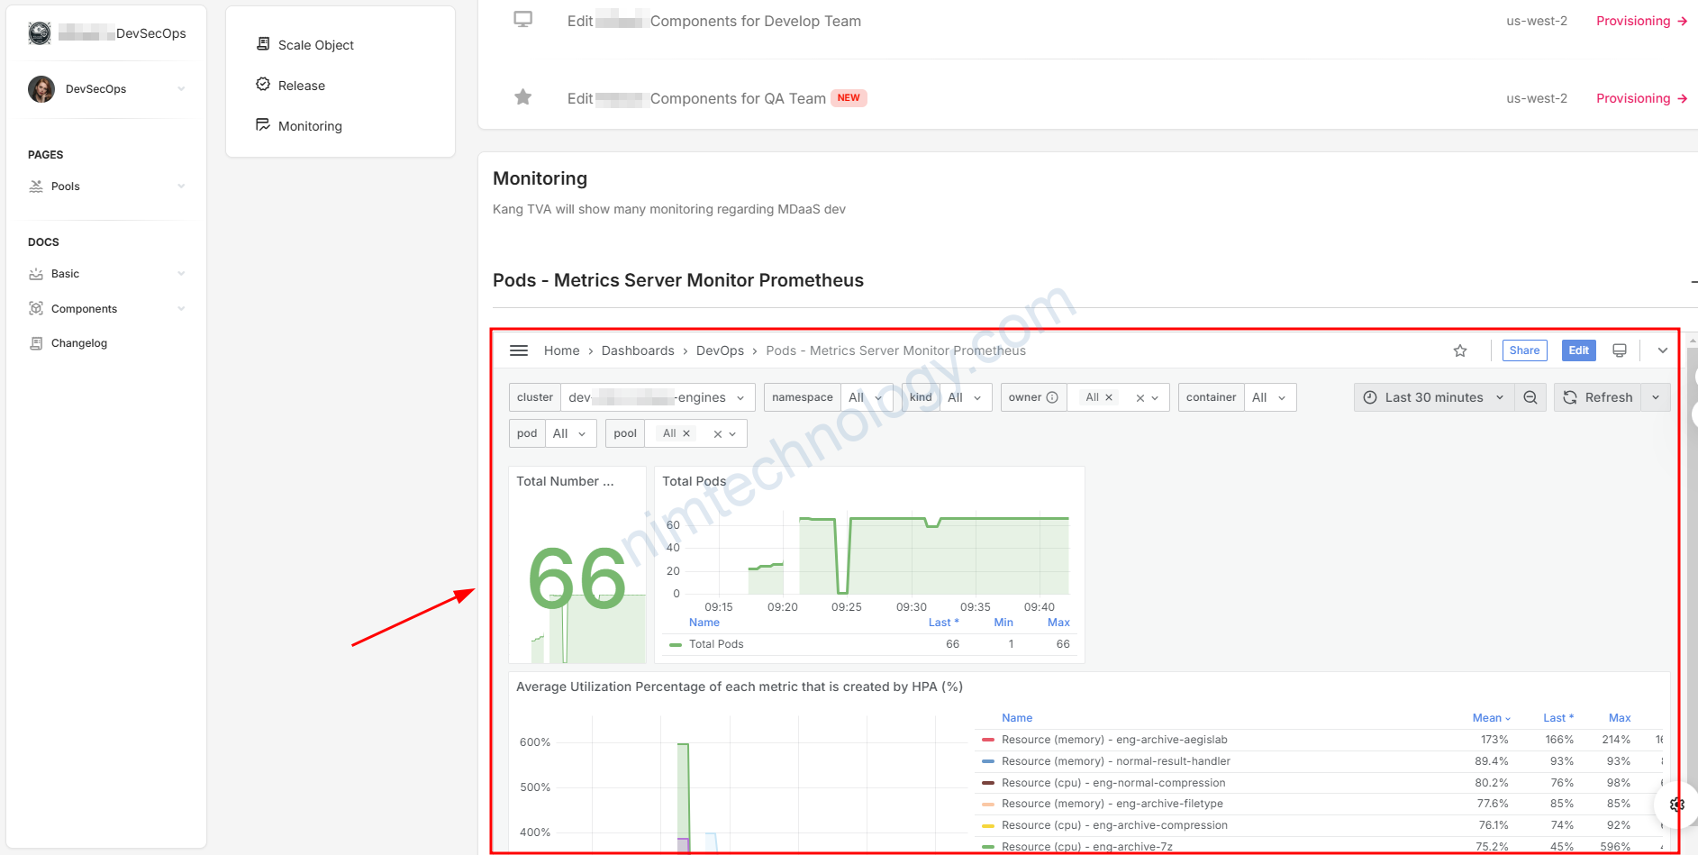Open the Grafana hamburger menu
Screen dimensions: 1698x855
519,350
